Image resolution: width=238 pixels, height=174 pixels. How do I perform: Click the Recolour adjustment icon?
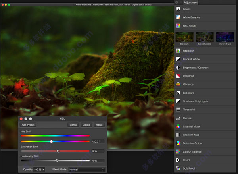(178, 51)
